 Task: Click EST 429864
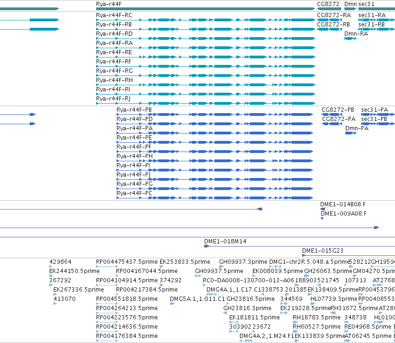click(60, 262)
